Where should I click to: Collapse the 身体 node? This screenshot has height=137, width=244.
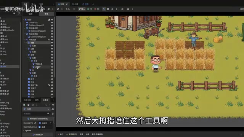pos(27,55)
